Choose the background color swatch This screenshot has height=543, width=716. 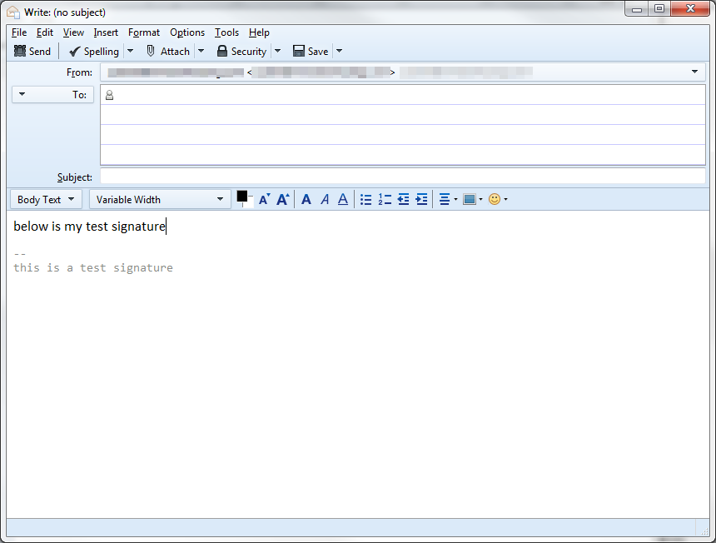click(249, 202)
